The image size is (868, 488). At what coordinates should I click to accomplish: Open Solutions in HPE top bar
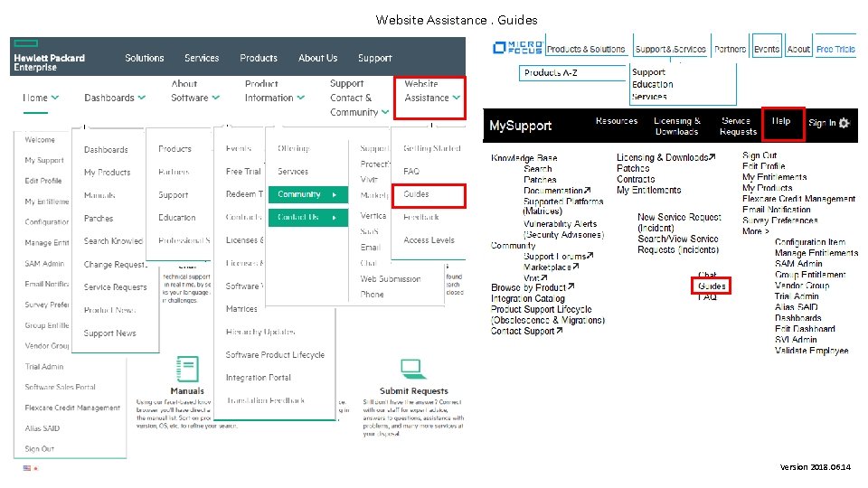145,58
